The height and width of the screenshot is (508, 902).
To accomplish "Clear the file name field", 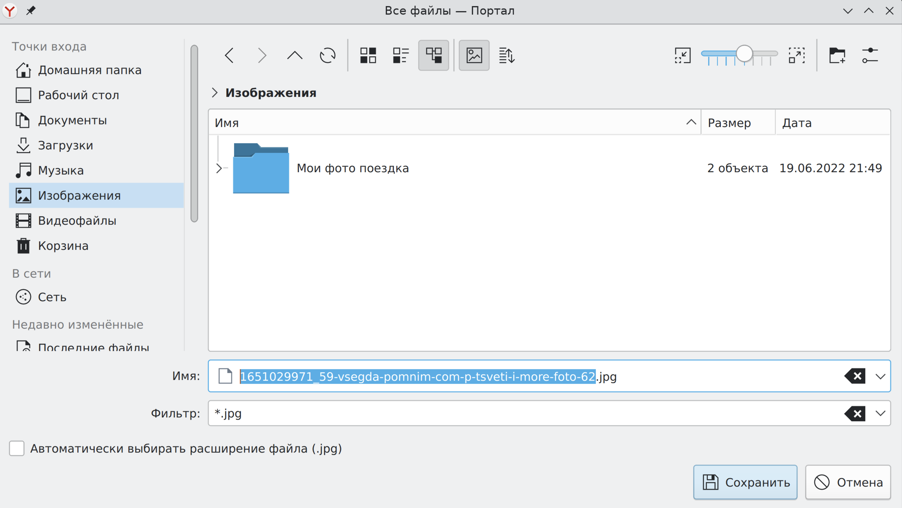I will [x=855, y=376].
